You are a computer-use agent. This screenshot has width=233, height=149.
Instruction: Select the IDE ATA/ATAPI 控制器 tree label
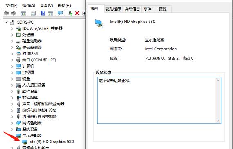[x=43, y=28]
